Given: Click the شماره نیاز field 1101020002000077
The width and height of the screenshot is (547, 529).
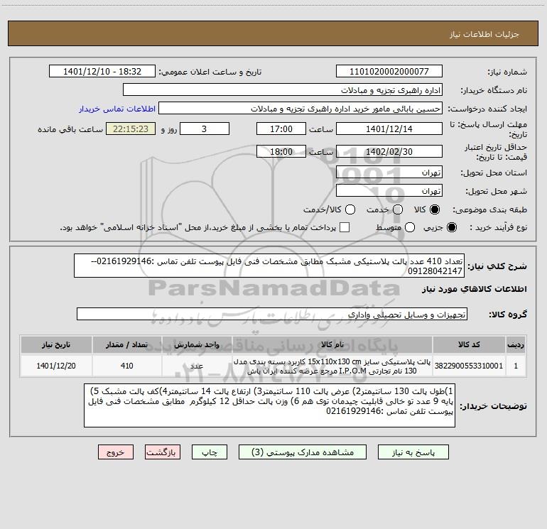Looking at the screenshot, I should [389, 72].
